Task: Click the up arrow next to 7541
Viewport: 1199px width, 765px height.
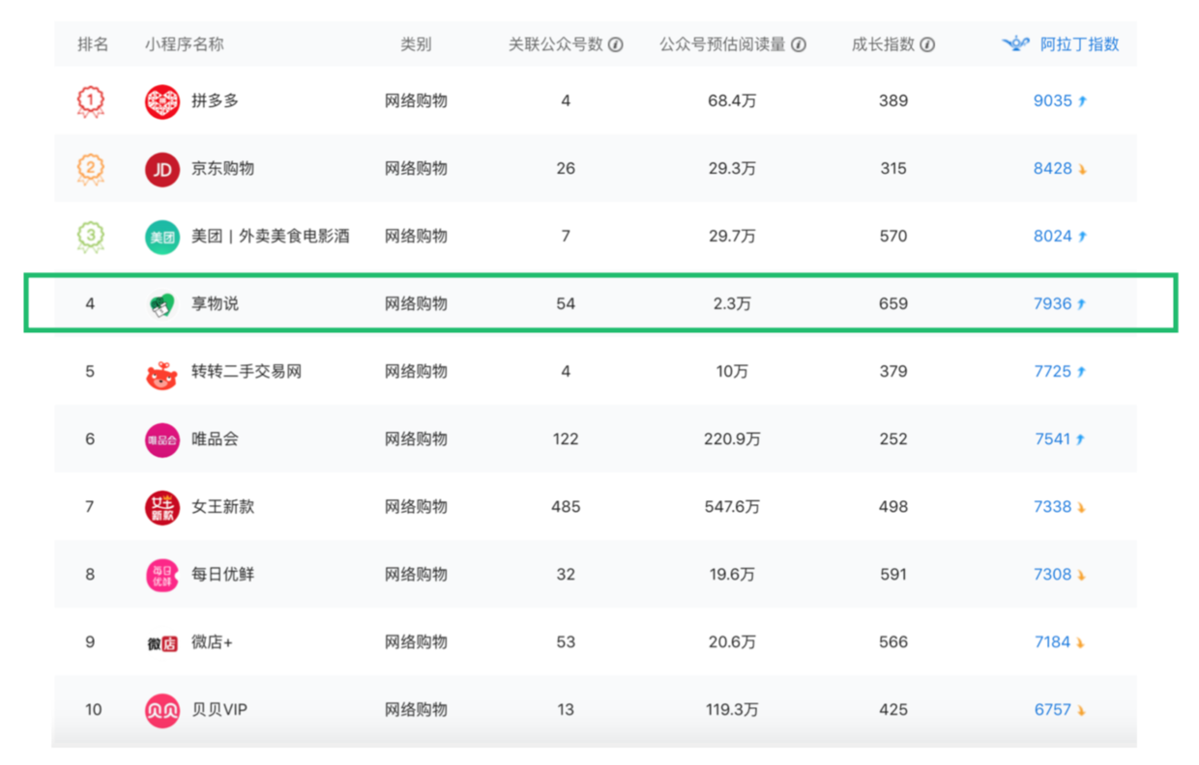Action: (1081, 439)
